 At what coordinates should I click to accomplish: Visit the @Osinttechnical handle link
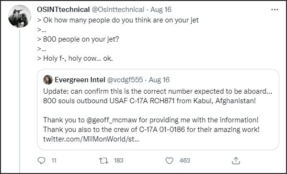pos(118,10)
